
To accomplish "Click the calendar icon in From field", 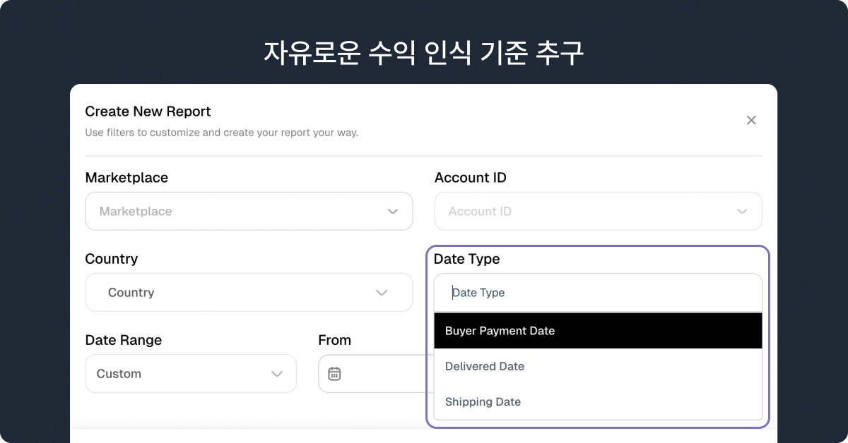I will [335, 374].
